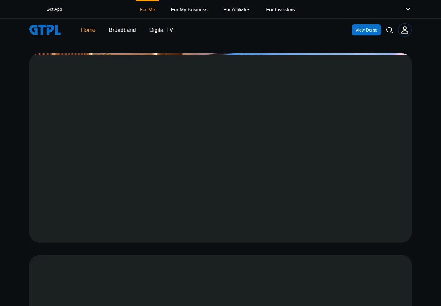Expand the top bar chevron dropdown
This screenshot has width=441, height=306.
tap(408, 9)
